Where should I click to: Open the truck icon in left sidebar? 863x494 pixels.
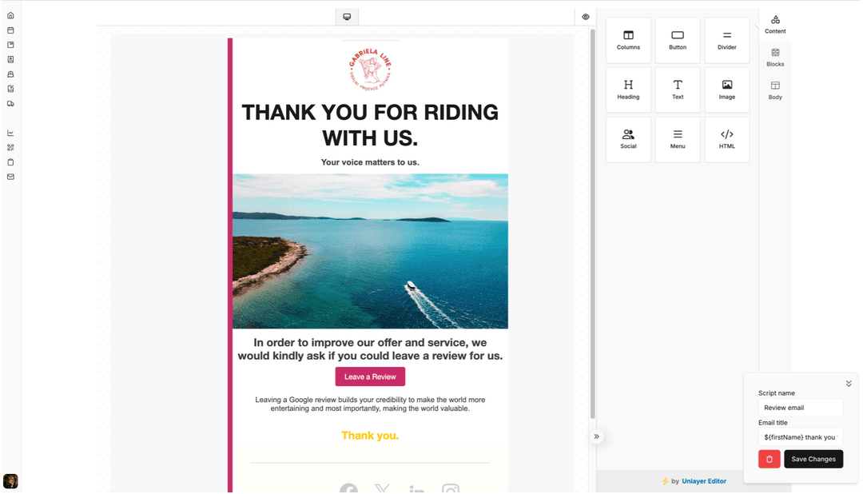(10, 104)
